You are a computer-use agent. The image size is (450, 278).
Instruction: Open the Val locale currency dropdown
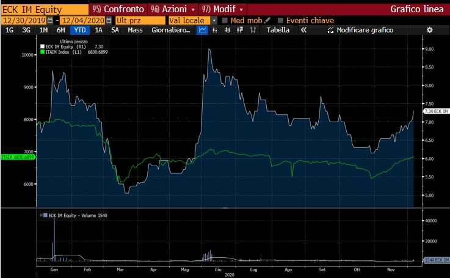pos(214,20)
